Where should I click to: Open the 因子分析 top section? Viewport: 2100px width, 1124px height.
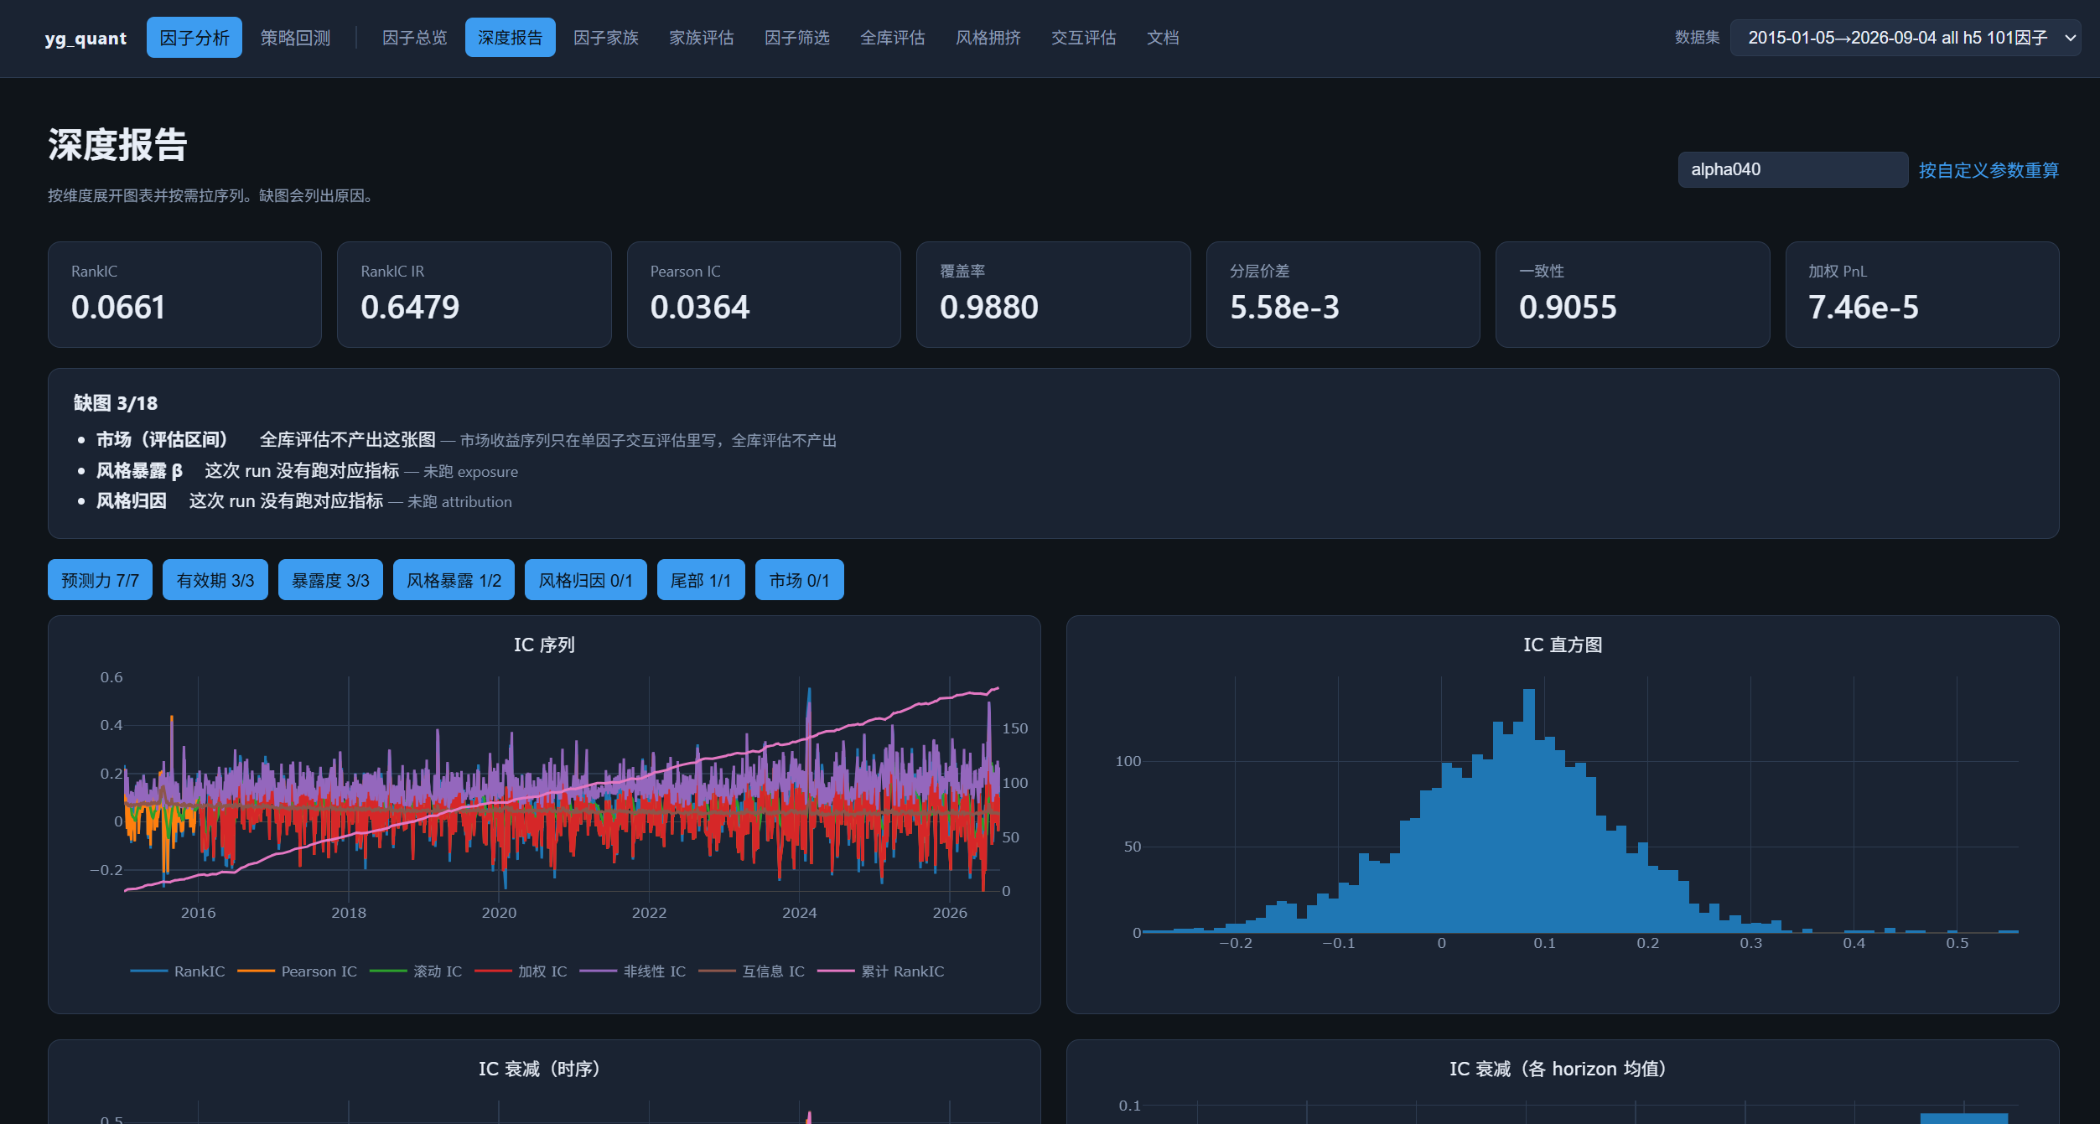[194, 38]
